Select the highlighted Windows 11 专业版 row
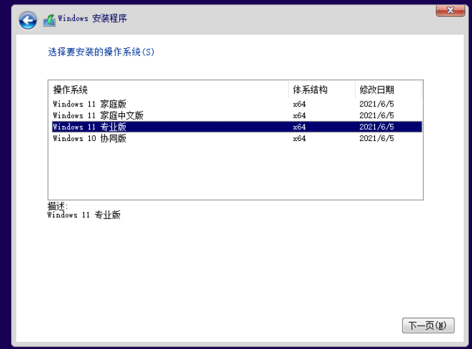The height and width of the screenshot is (349, 472). (89, 127)
